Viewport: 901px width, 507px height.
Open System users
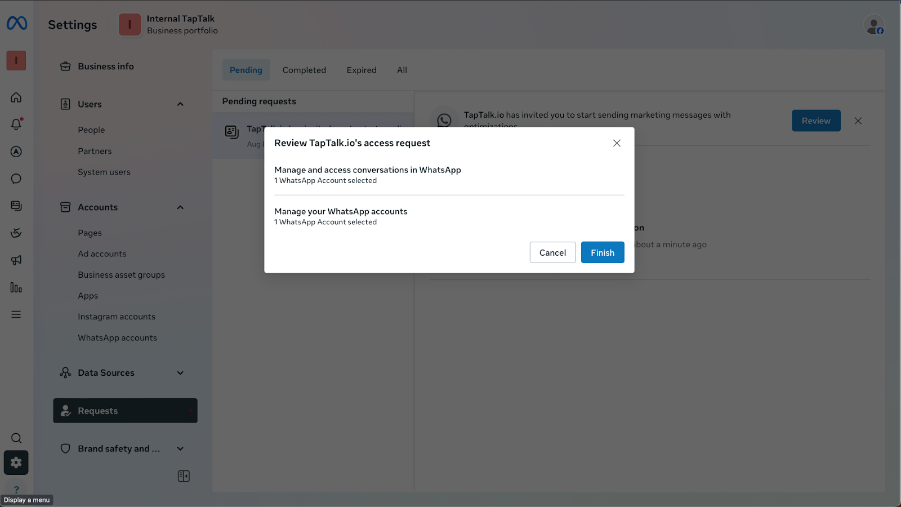(x=104, y=172)
